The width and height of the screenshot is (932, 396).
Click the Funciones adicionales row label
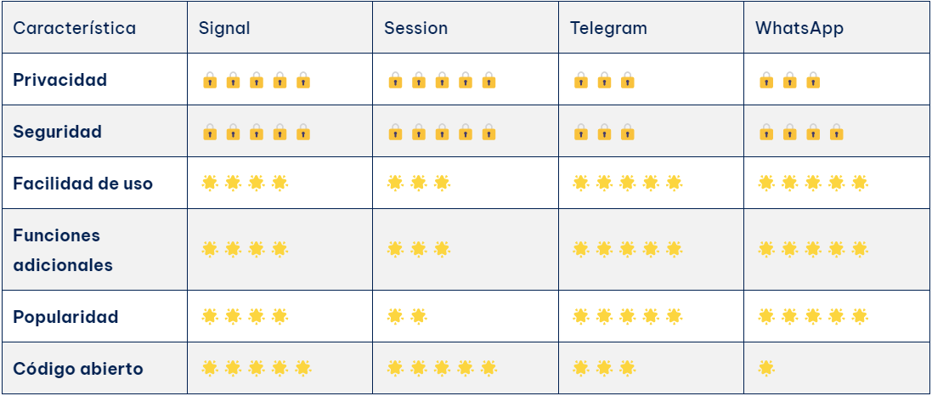coord(63,251)
